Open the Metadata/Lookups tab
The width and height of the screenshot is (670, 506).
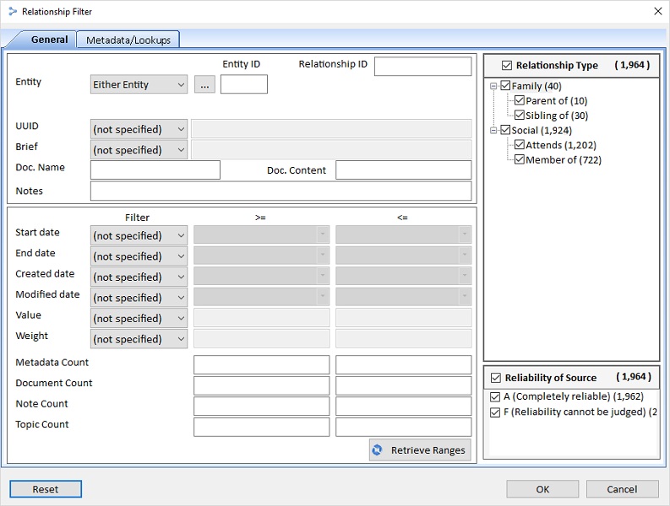128,40
